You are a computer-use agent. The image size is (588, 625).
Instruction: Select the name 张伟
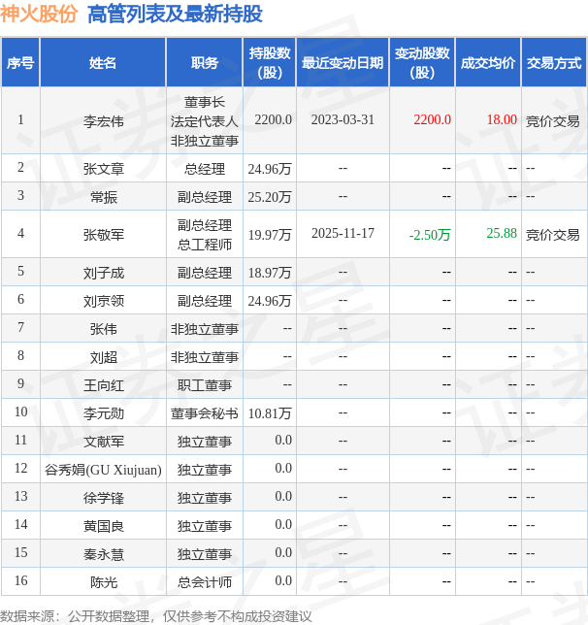point(103,328)
